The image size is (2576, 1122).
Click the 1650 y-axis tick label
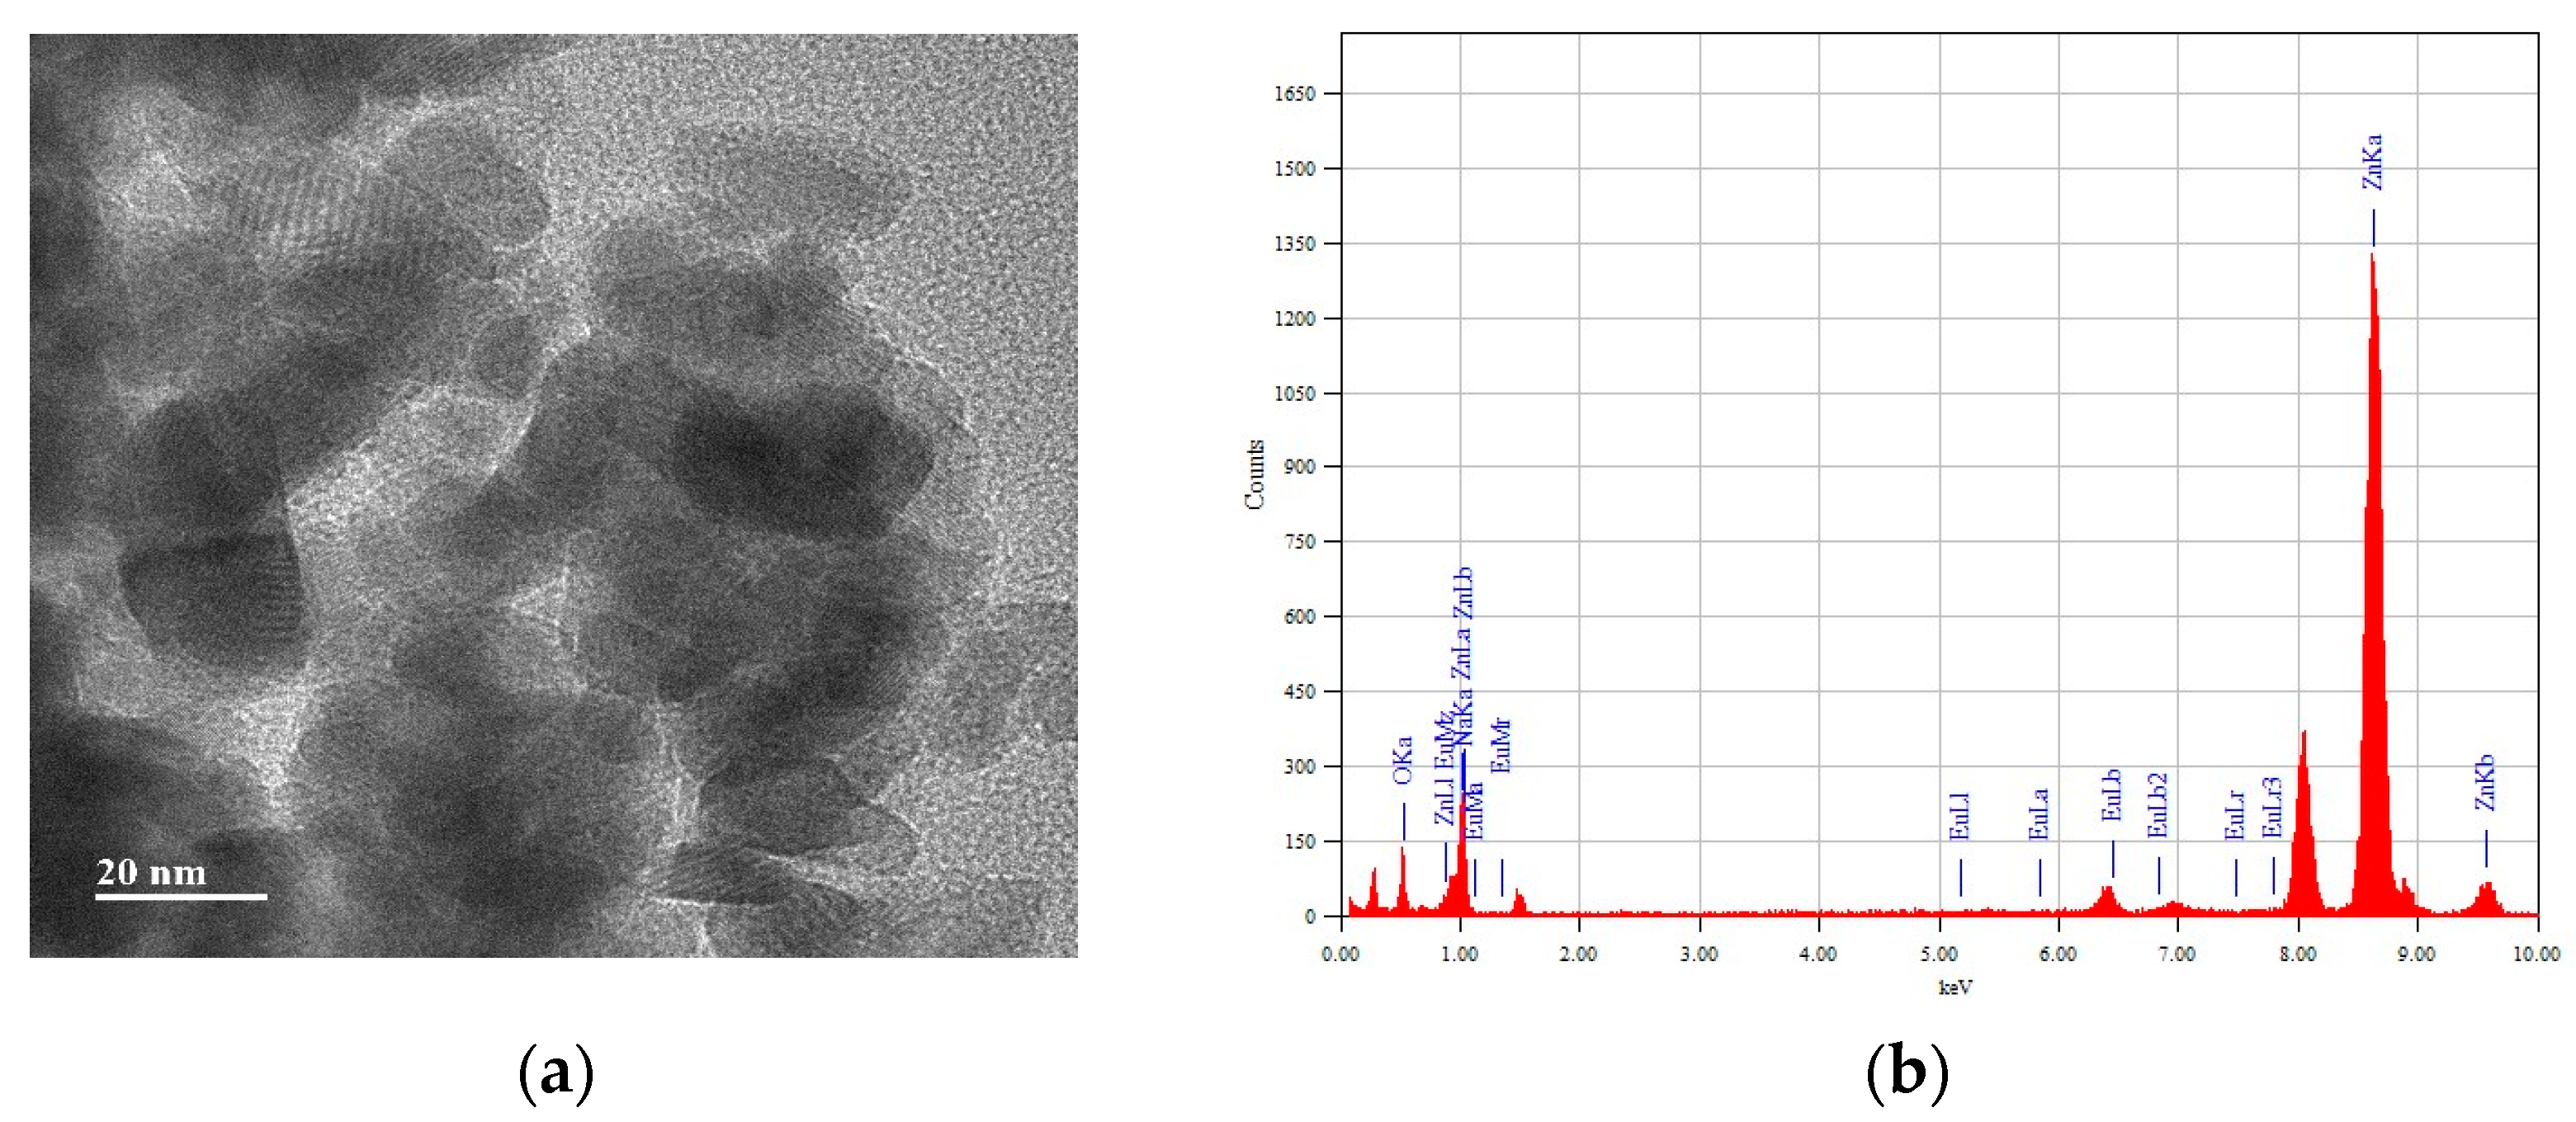pos(1294,94)
